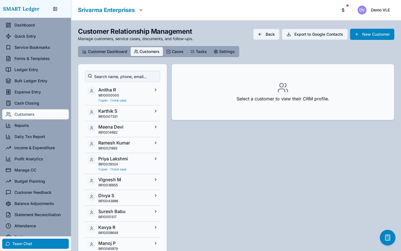Click Karthik S's avatar icon

click(92, 112)
